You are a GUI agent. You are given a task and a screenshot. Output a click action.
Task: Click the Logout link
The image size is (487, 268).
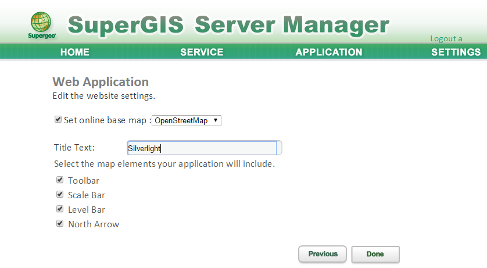(x=446, y=38)
